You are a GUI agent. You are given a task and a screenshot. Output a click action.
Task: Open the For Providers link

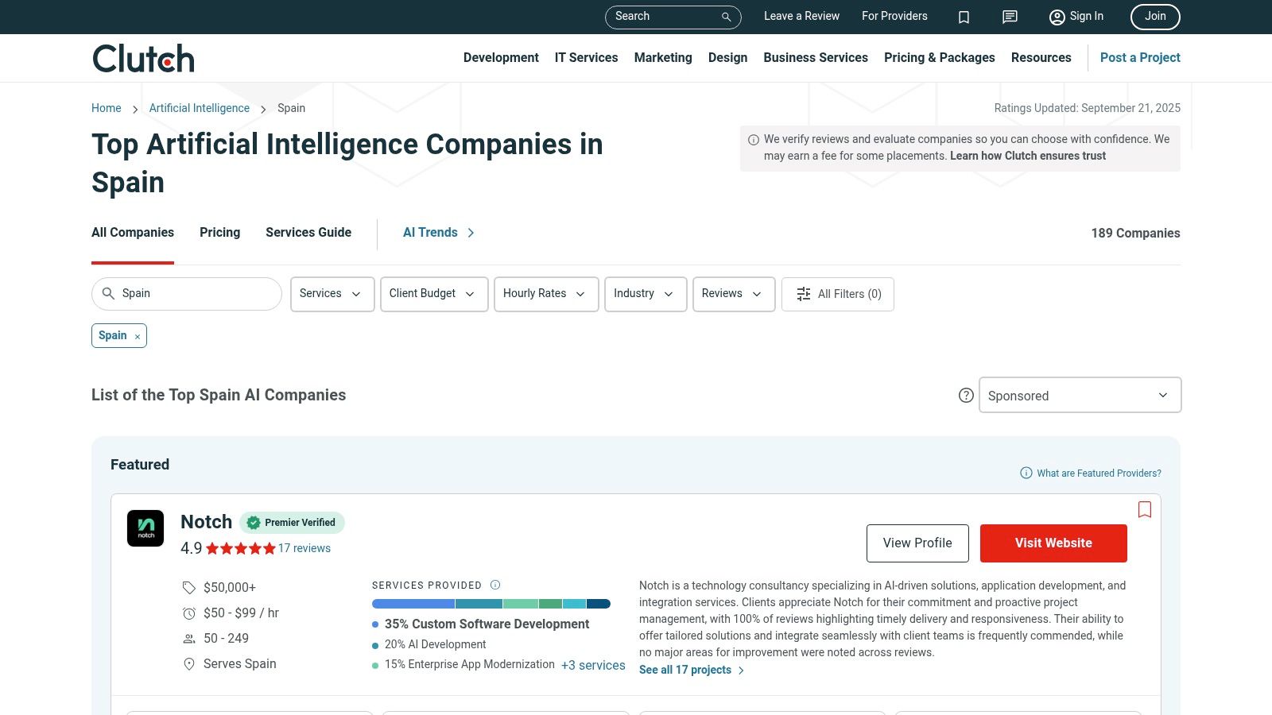click(894, 16)
